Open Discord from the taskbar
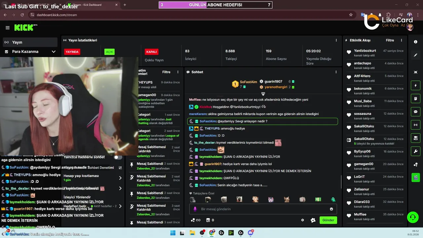Screen dimensions: 423x238 click(250, 233)
